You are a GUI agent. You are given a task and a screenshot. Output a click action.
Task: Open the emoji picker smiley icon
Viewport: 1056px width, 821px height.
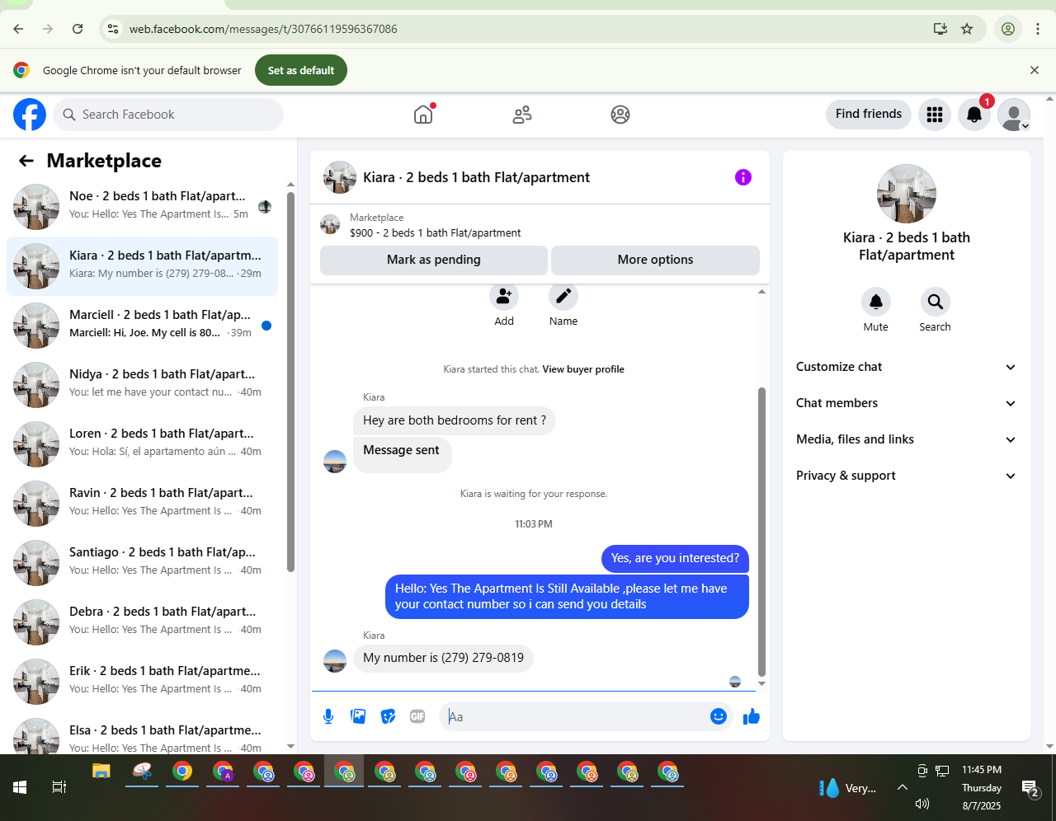pos(719,716)
